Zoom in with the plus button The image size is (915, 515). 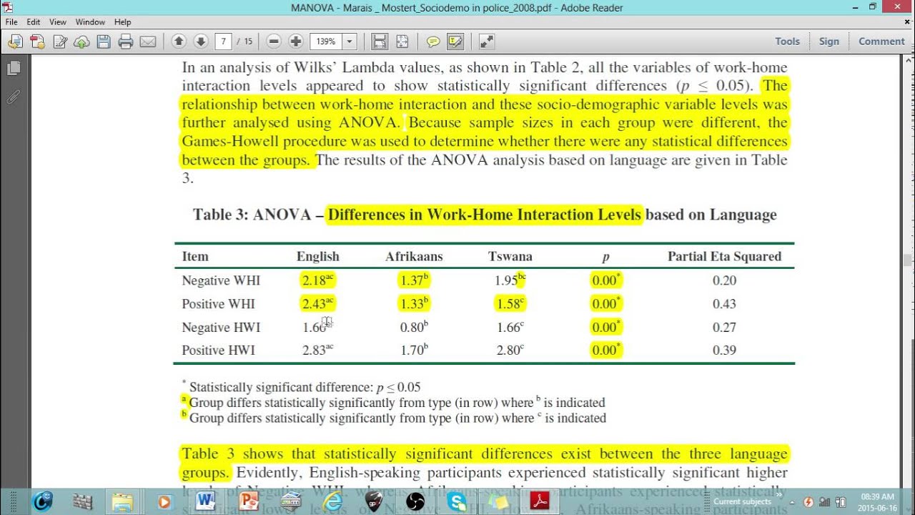click(296, 41)
